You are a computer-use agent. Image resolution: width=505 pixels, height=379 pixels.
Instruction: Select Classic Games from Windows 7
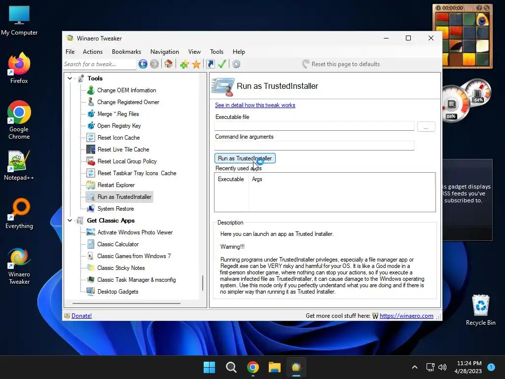(134, 256)
